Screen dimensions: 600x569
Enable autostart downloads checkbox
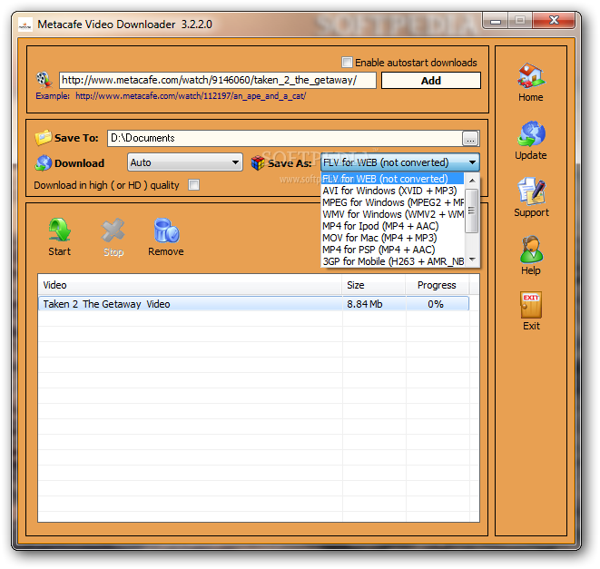347,62
